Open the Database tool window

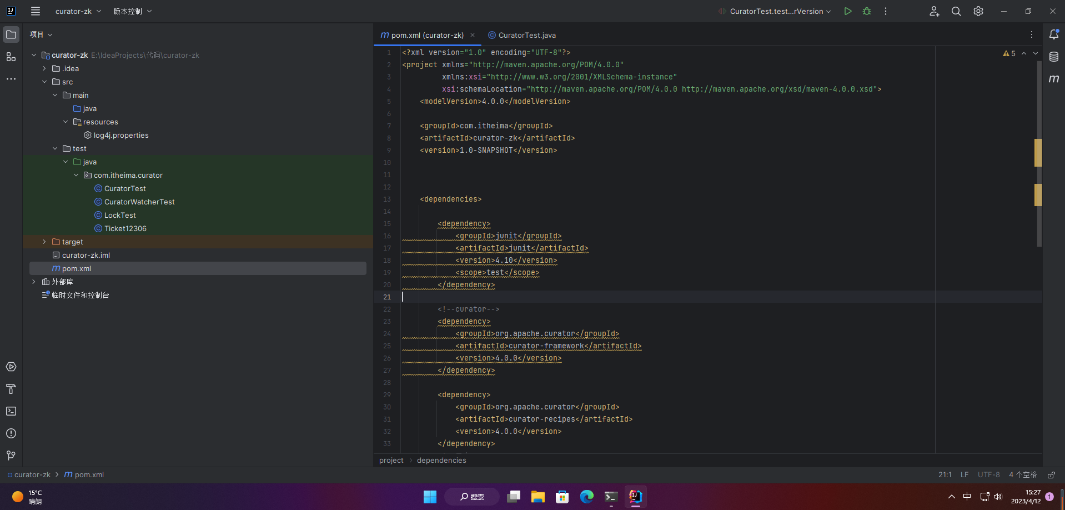click(x=1053, y=57)
